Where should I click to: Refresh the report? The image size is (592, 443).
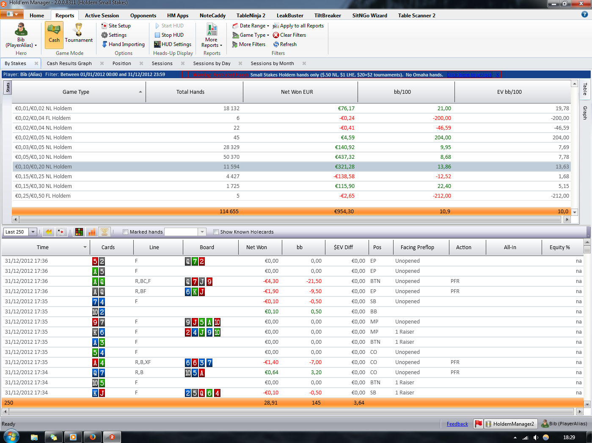(x=285, y=44)
